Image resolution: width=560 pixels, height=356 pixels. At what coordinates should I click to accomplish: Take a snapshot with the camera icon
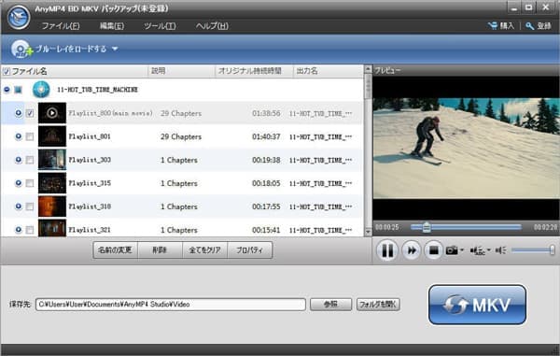coord(452,250)
